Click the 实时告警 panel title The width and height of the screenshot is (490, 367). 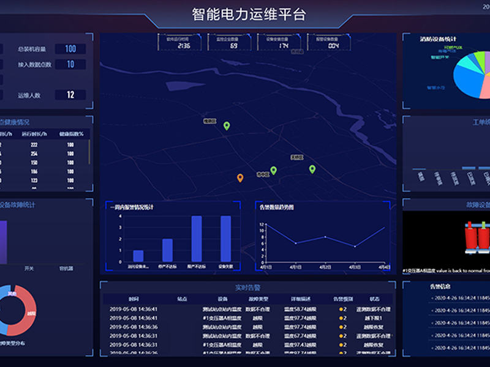[x=248, y=287]
